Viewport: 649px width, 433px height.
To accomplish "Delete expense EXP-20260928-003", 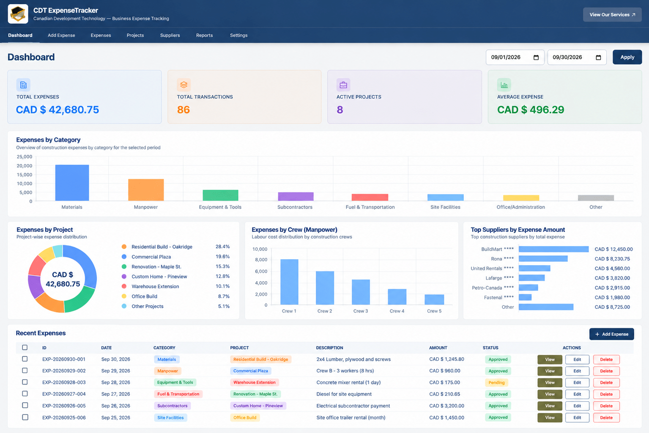I will pos(606,383).
